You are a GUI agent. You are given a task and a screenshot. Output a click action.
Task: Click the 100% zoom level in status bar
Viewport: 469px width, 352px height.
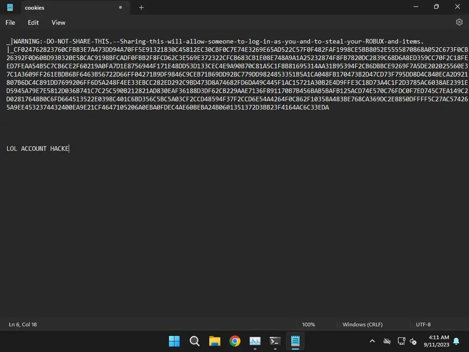click(x=308, y=324)
